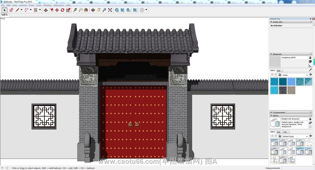Viewport: 315px width, 170px height.
Task: Pick the Eraser tool
Action: (11, 10)
